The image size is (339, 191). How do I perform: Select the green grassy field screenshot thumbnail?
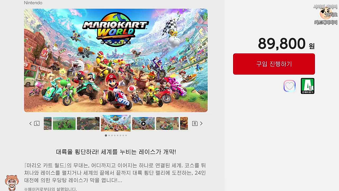point(64,123)
